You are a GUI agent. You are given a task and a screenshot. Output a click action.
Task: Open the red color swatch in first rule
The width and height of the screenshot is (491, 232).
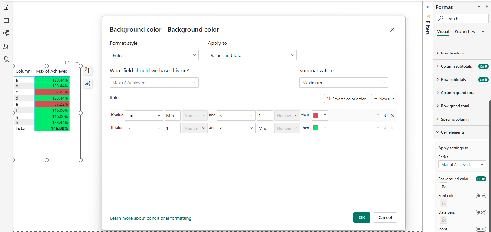click(x=320, y=115)
